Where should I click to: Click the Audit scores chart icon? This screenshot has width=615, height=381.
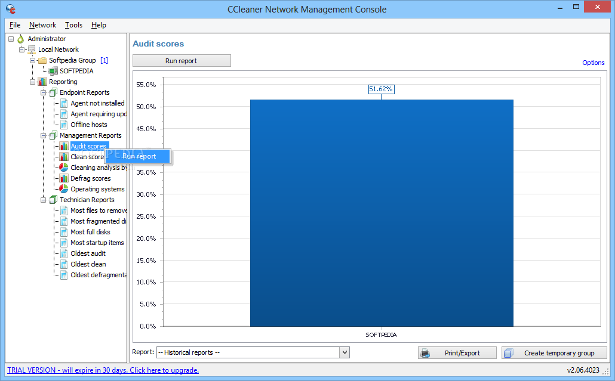tap(64, 146)
